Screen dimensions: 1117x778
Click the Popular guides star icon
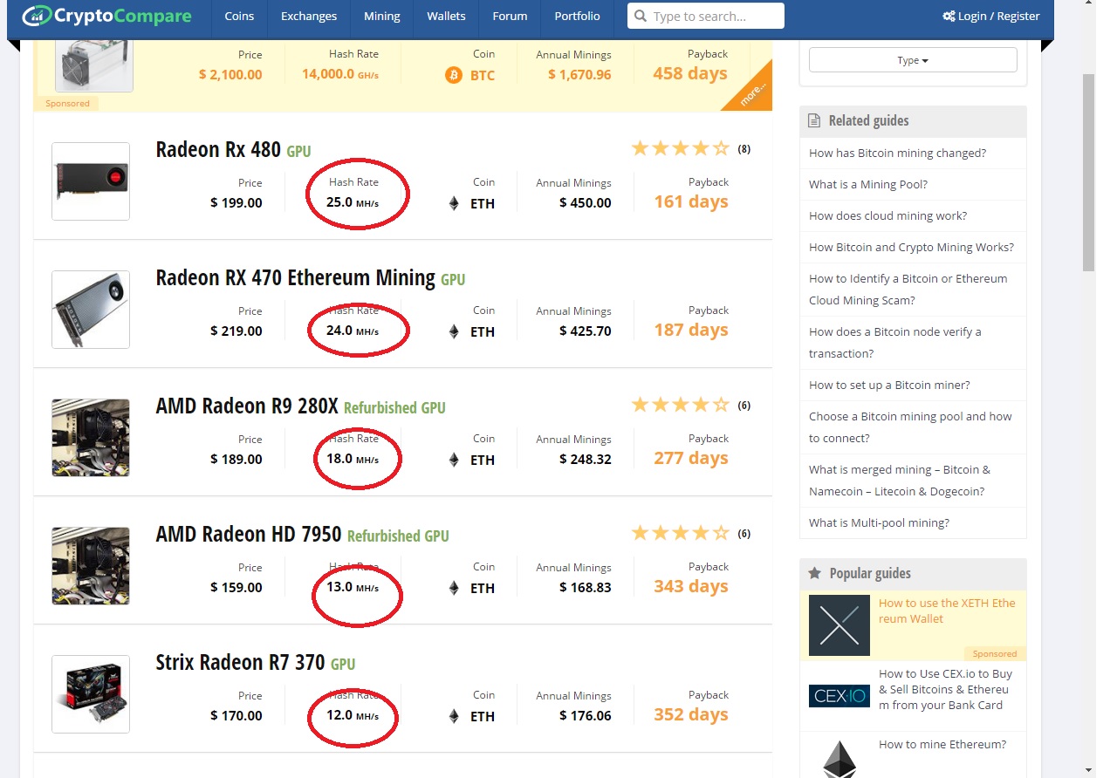point(814,573)
